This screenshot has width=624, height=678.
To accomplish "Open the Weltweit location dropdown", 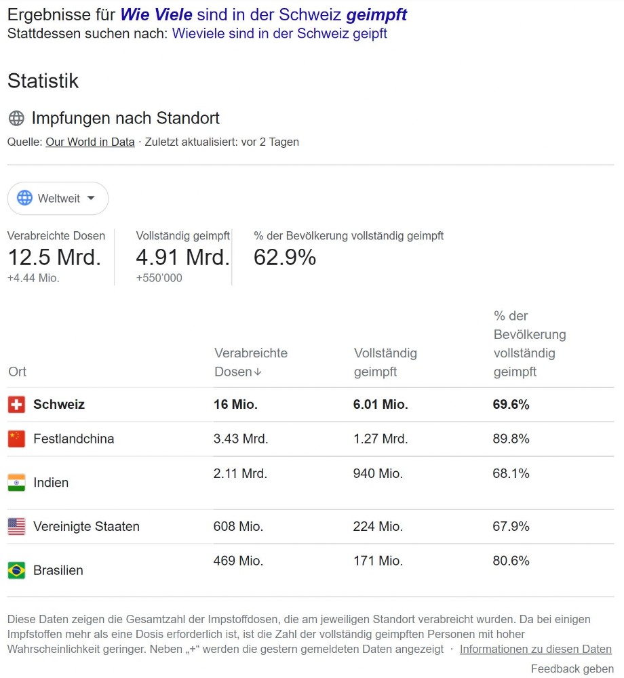I will (x=58, y=199).
